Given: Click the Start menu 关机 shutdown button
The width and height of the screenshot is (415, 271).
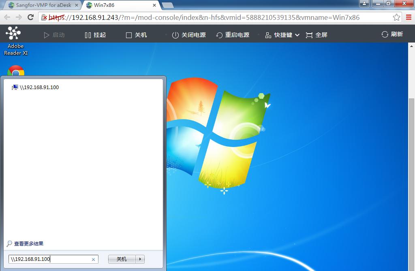Looking at the screenshot, I should [x=122, y=259].
